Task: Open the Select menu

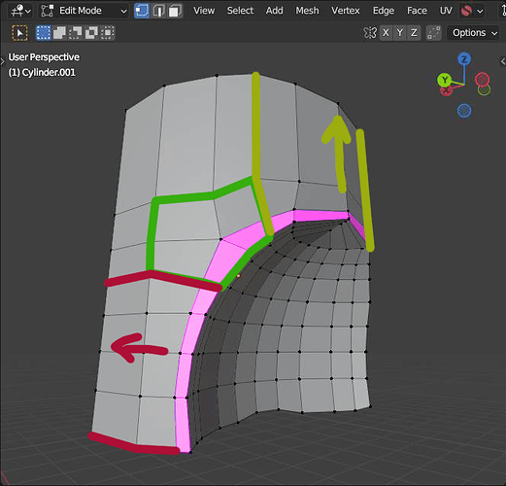Action: 240,11
